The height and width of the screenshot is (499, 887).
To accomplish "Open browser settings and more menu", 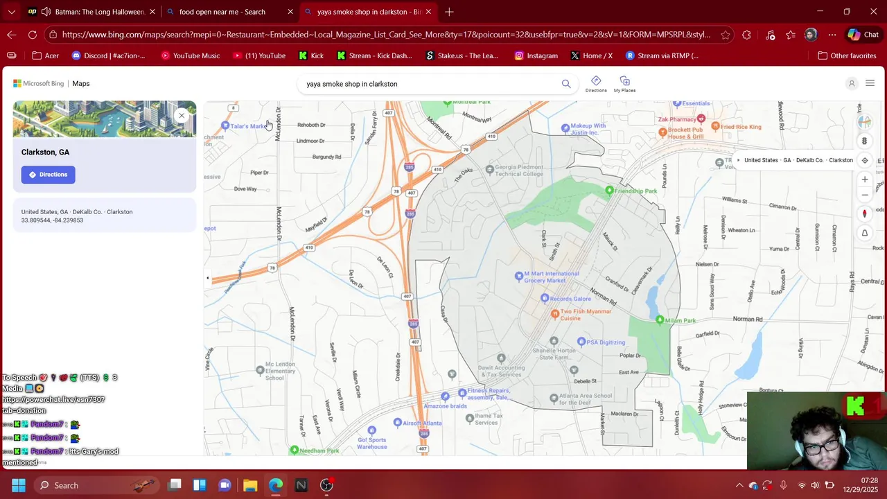I will (x=832, y=35).
